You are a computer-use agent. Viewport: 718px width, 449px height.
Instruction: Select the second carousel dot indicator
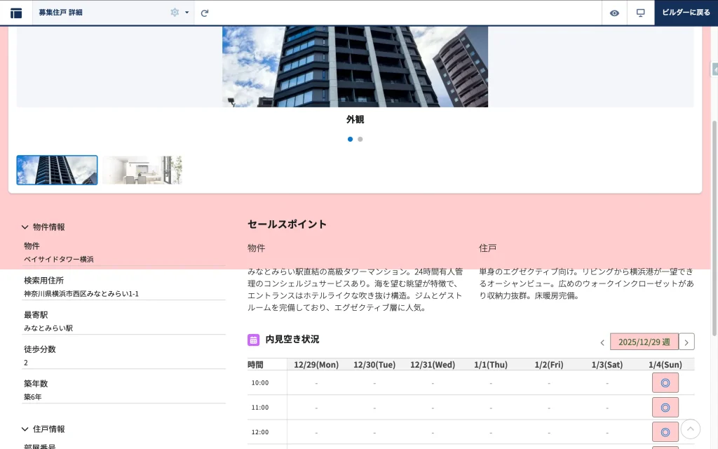pyautogui.click(x=360, y=139)
